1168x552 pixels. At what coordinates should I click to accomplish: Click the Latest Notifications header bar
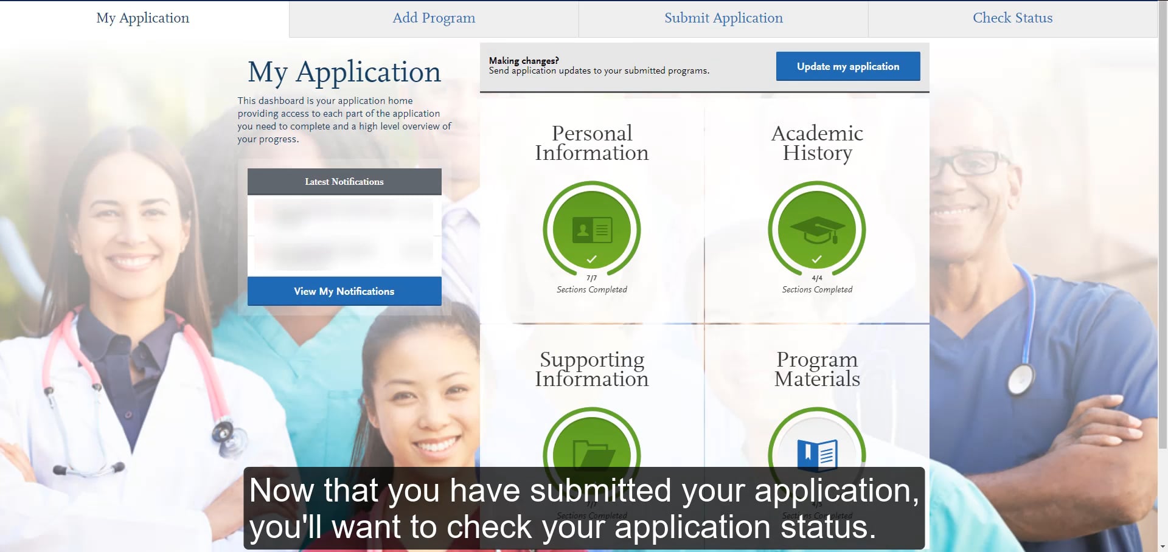[x=344, y=181]
